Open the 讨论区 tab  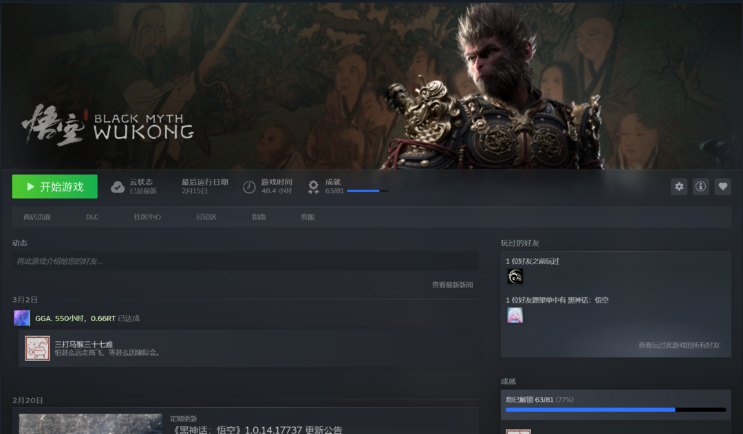click(x=206, y=217)
